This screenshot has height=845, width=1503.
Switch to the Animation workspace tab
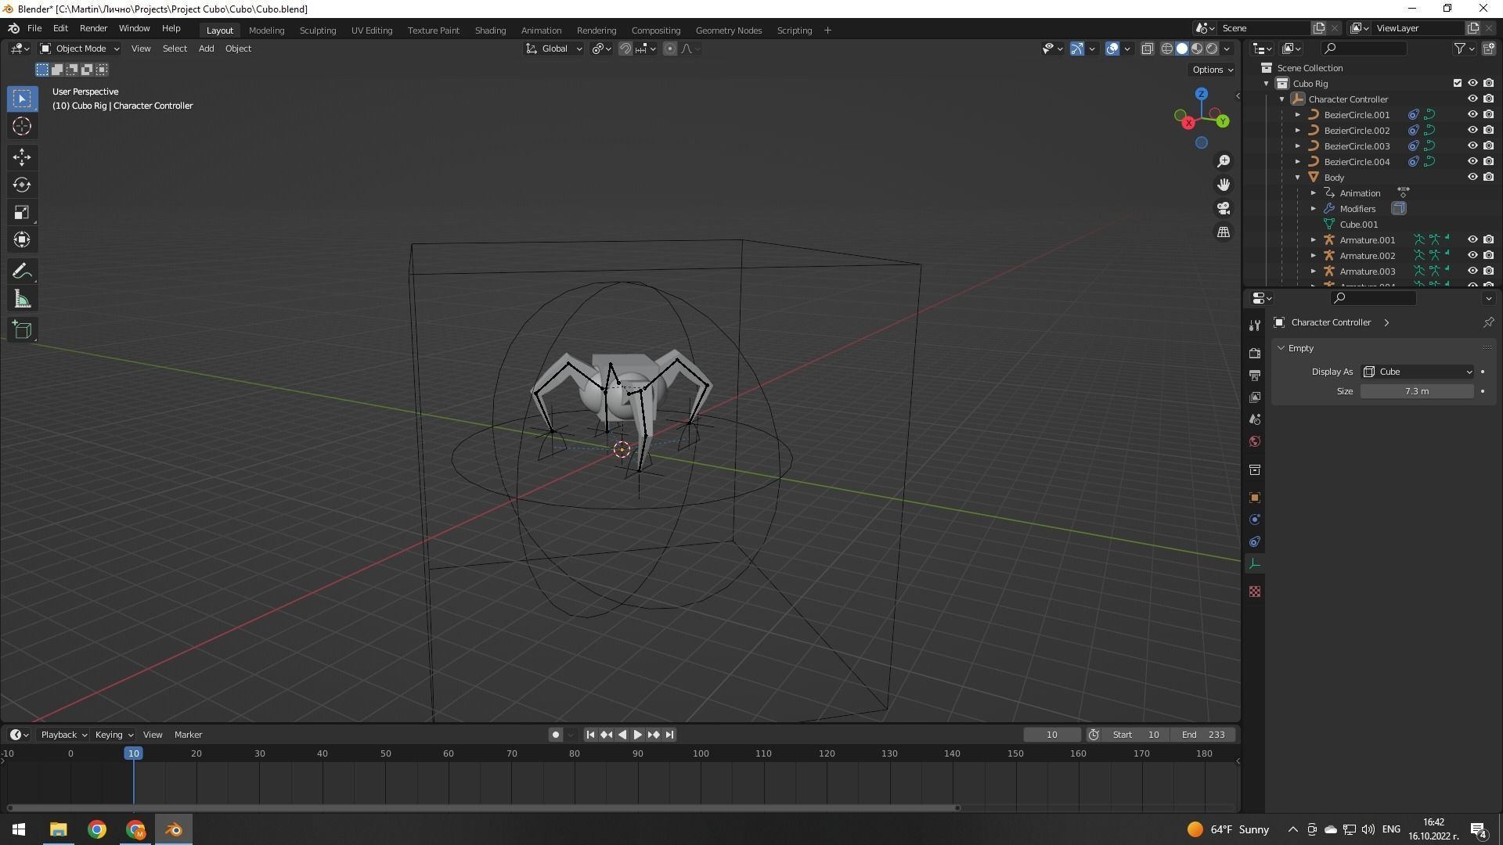pyautogui.click(x=541, y=31)
